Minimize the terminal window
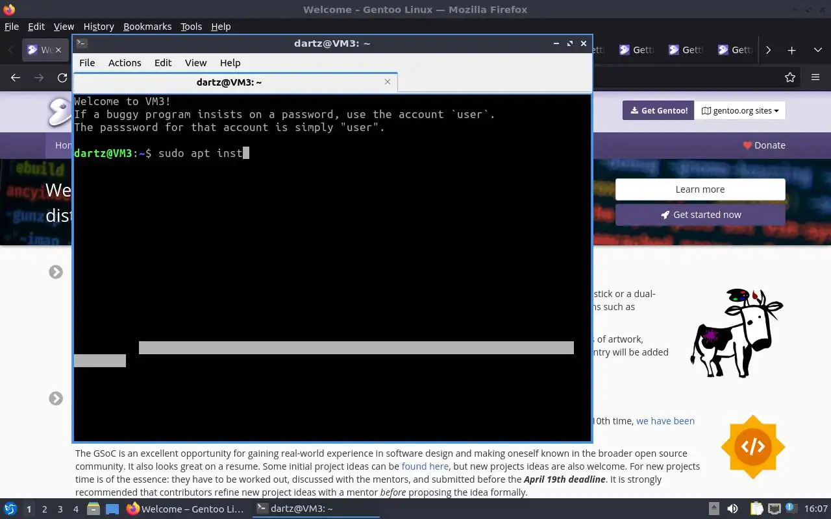Viewport: 831px width, 519px height. 556,43
